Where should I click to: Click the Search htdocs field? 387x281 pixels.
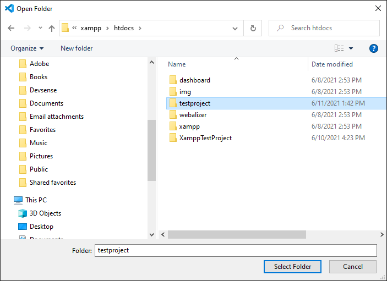coord(324,28)
